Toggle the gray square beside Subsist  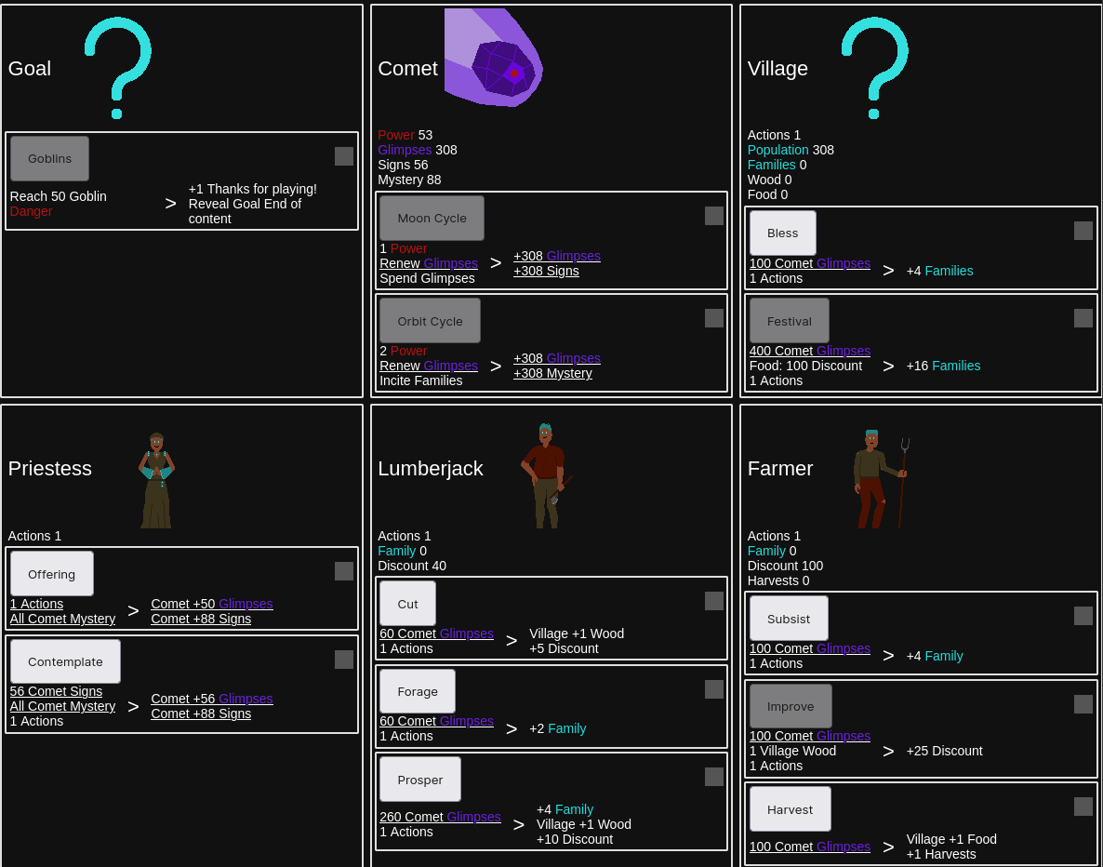pyautogui.click(x=1083, y=616)
